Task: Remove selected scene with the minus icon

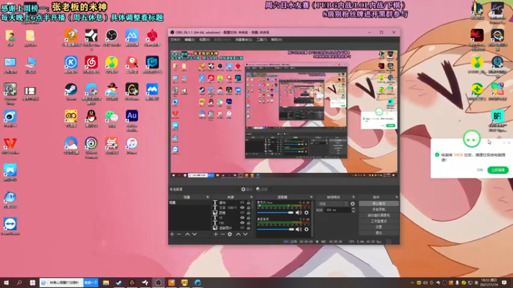Action: pos(179,234)
